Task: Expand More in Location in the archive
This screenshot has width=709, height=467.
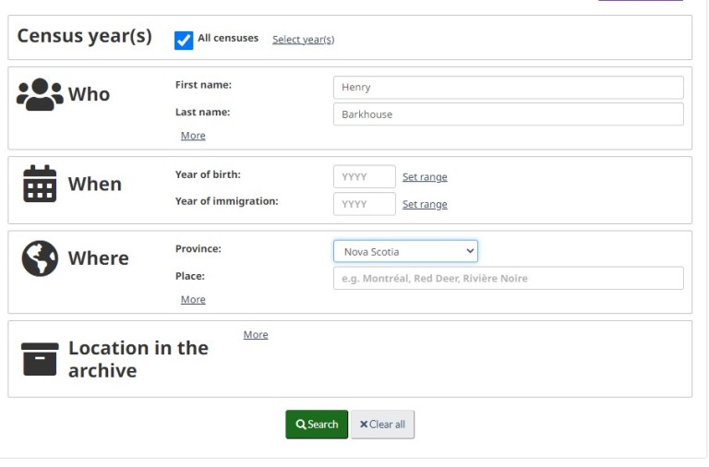Action: [x=256, y=334]
